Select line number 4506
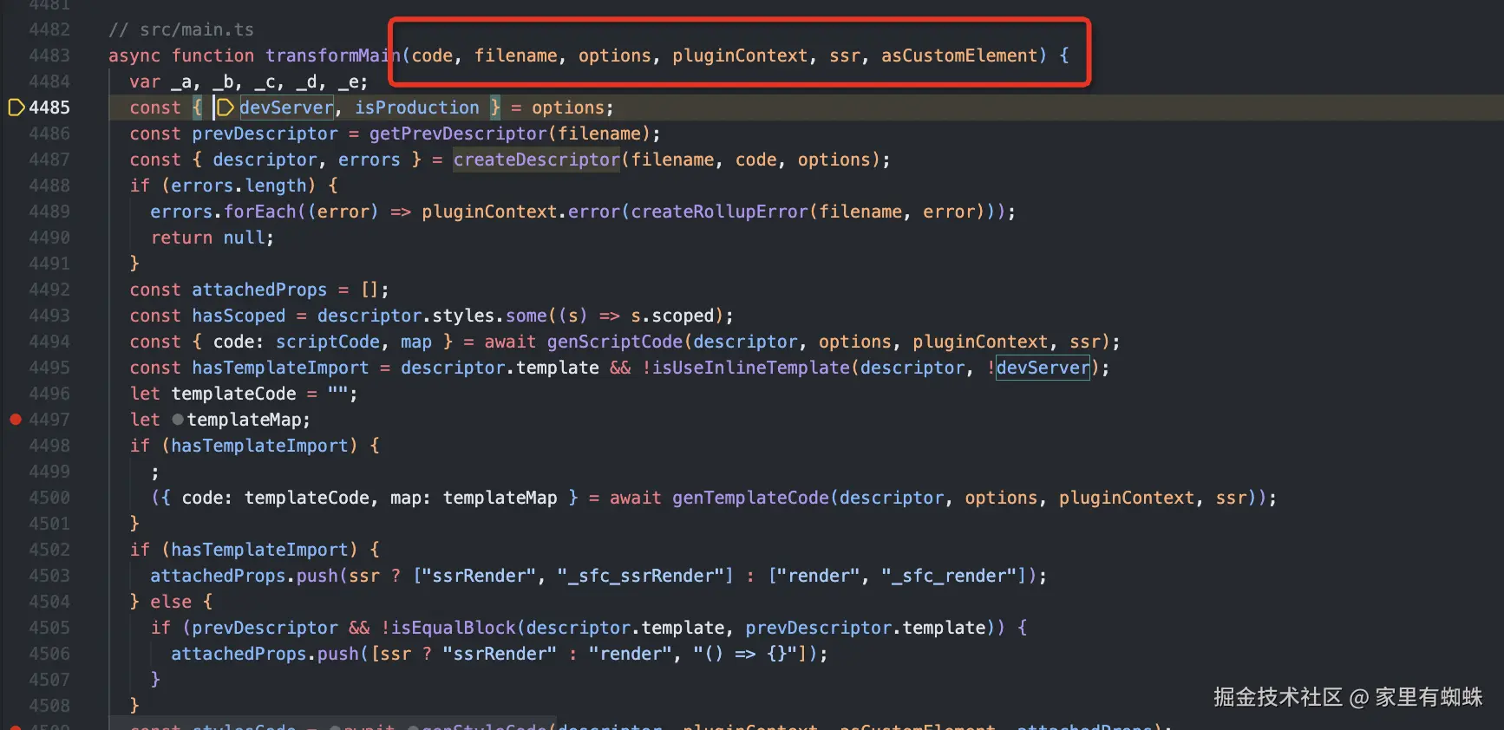The height and width of the screenshot is (730, 1504). click(x=49, y=654)
